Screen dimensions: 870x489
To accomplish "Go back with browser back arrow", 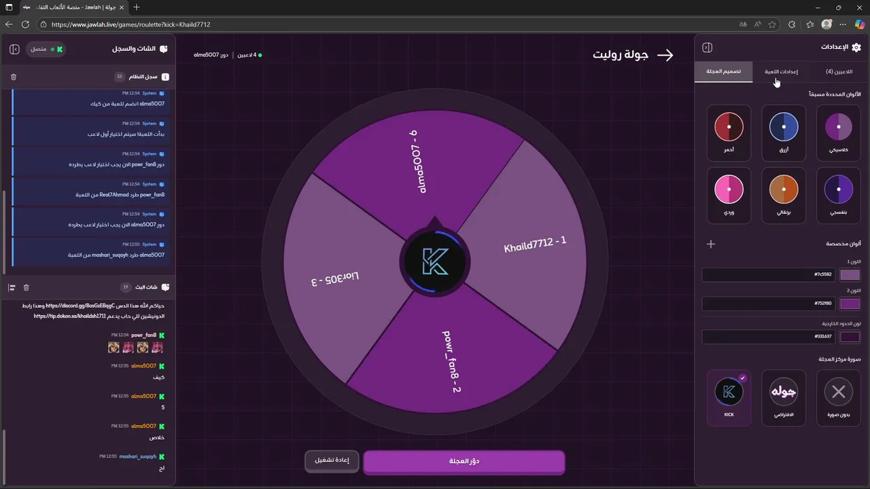I will [9, 24].
